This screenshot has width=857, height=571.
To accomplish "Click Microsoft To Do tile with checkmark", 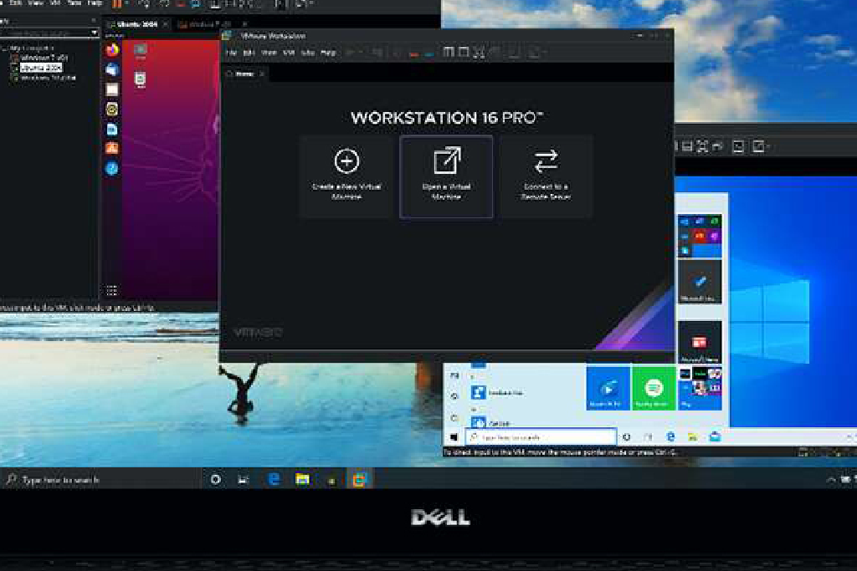I will [700, 282].
